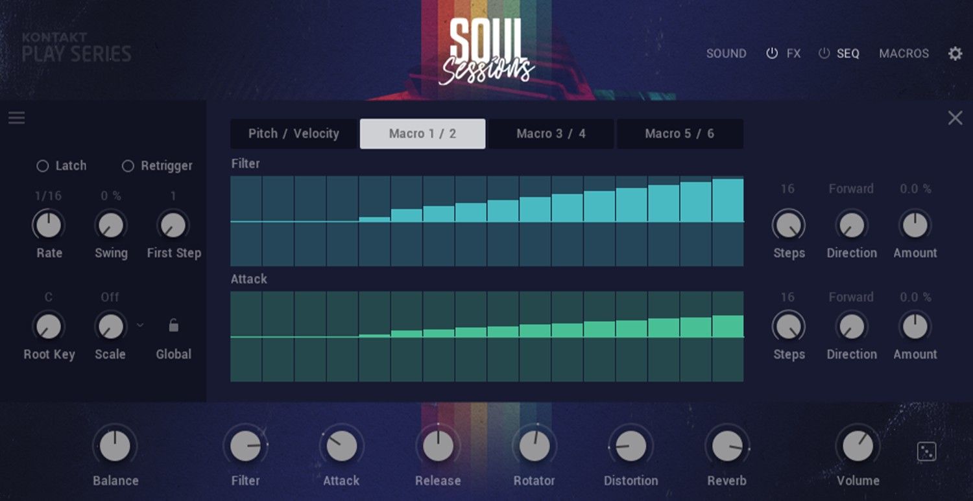Adjust the Reverb knob
Screen dimensions: 973x501
click(727, 445)
